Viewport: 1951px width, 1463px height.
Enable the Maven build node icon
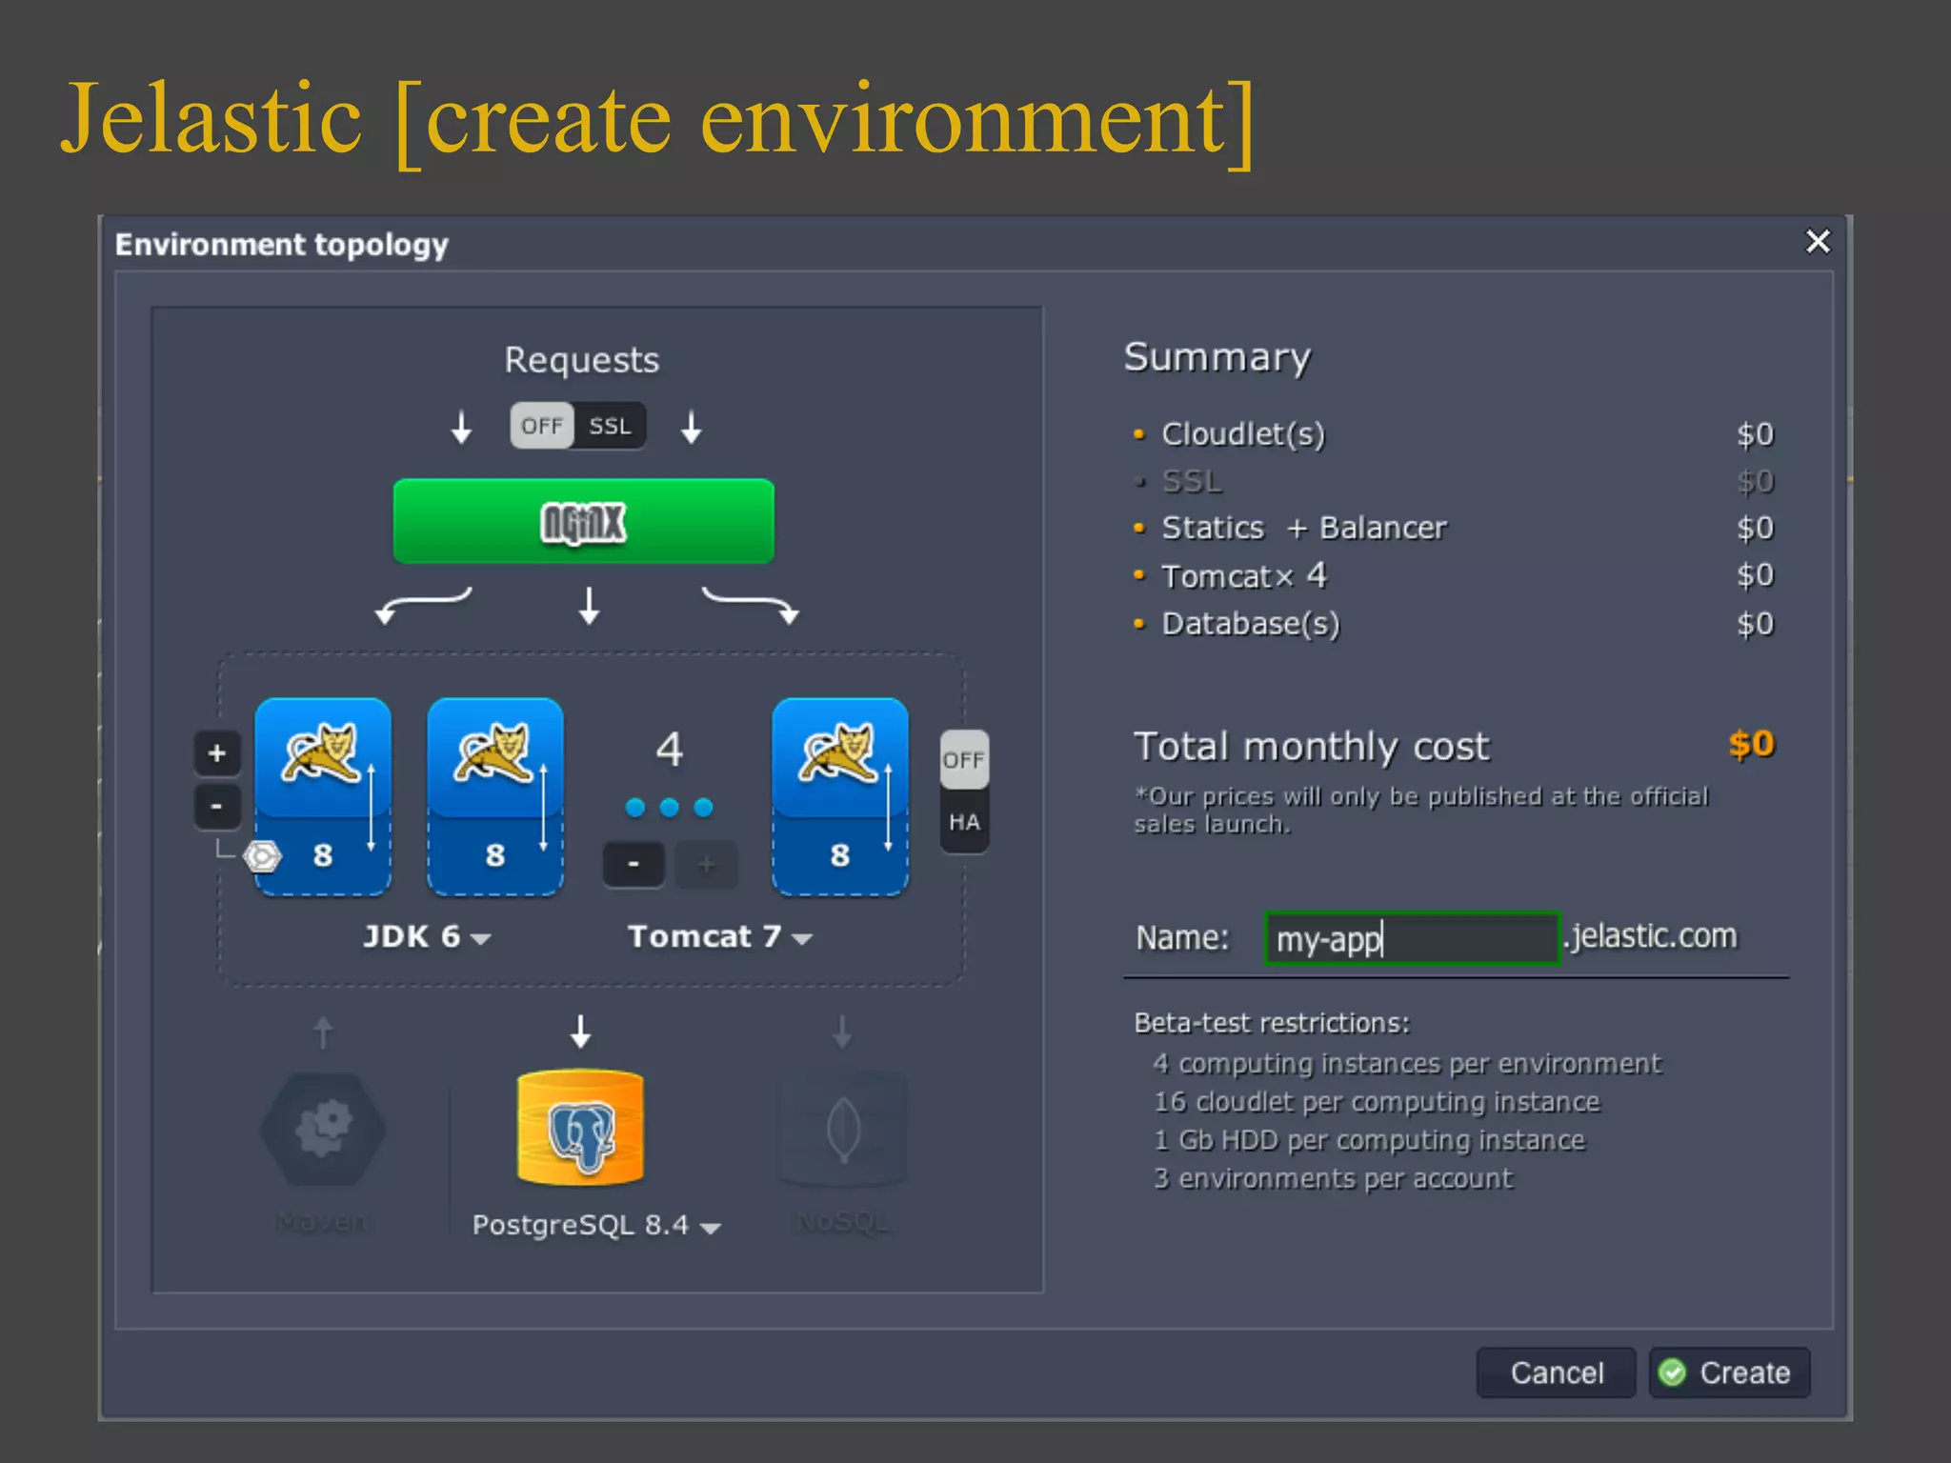point(322,1130)
